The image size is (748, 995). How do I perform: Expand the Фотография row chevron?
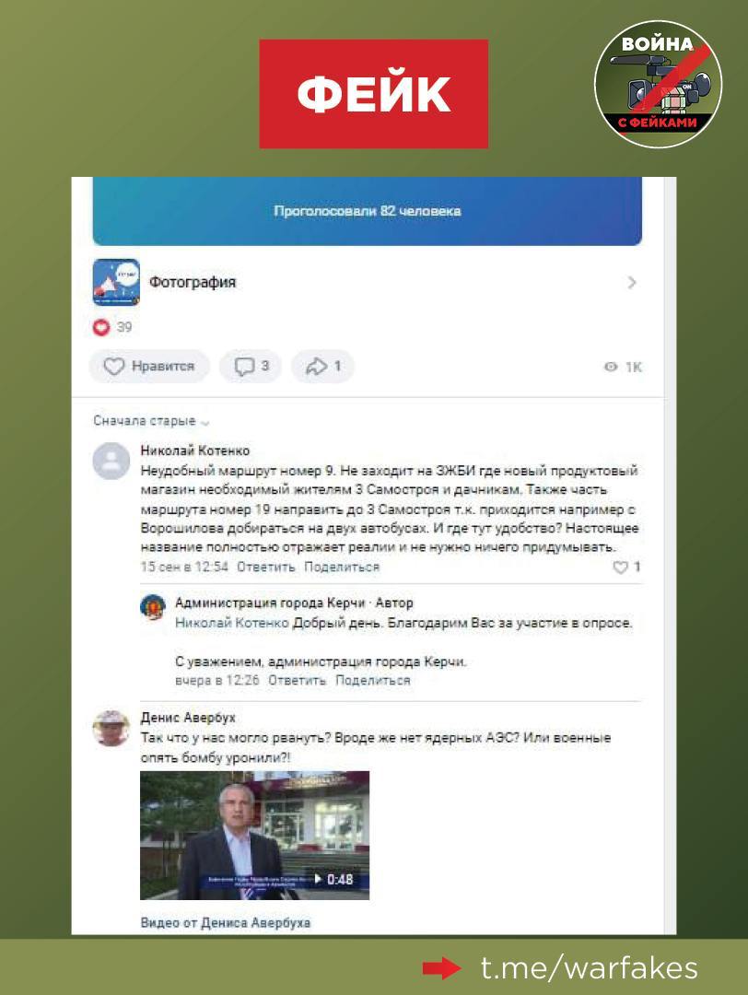tap(632, 283)
